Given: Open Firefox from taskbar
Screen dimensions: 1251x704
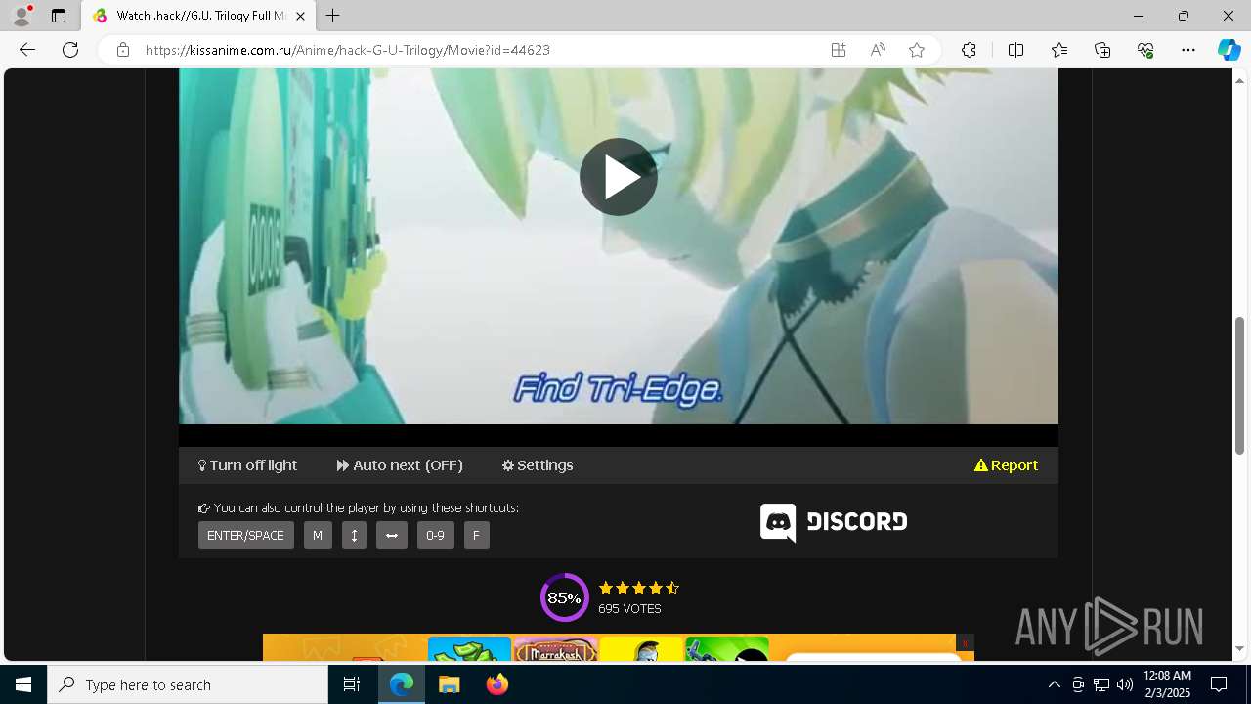Looking at the screenshot, I should tap(496, 684).
